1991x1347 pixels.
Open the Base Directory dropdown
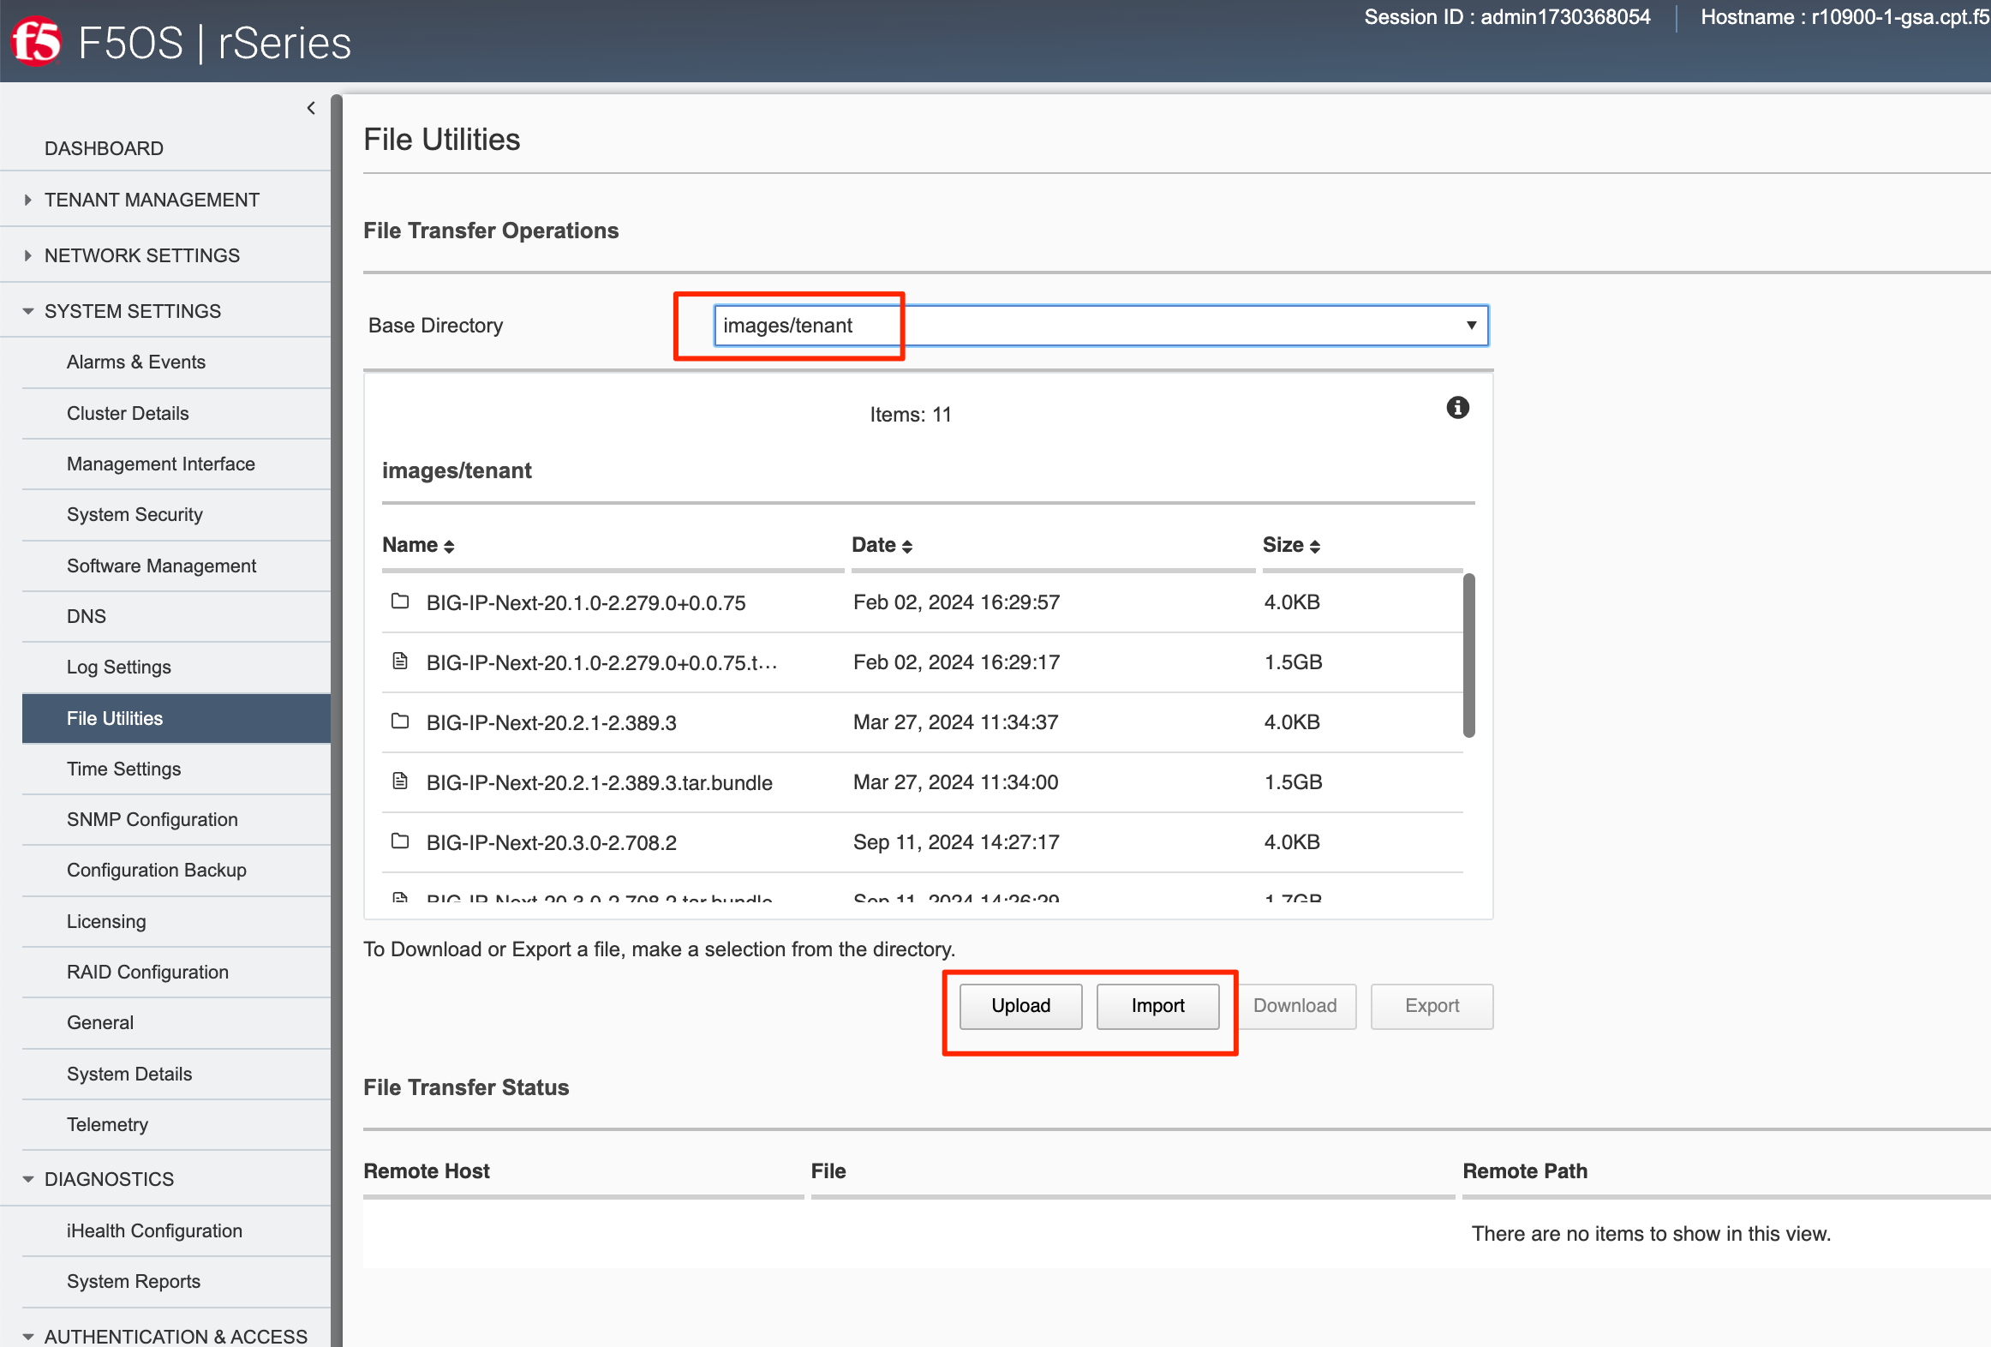(x=1101, y=326)
